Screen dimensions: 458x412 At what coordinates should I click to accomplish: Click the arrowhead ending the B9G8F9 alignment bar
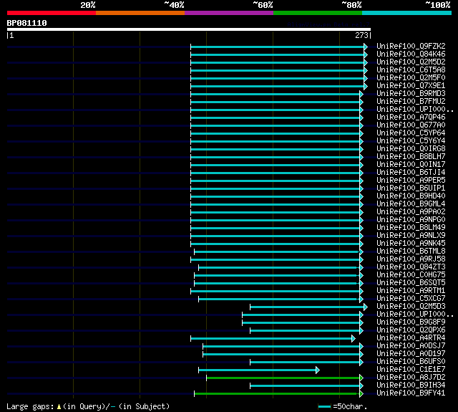coord(361,323)
